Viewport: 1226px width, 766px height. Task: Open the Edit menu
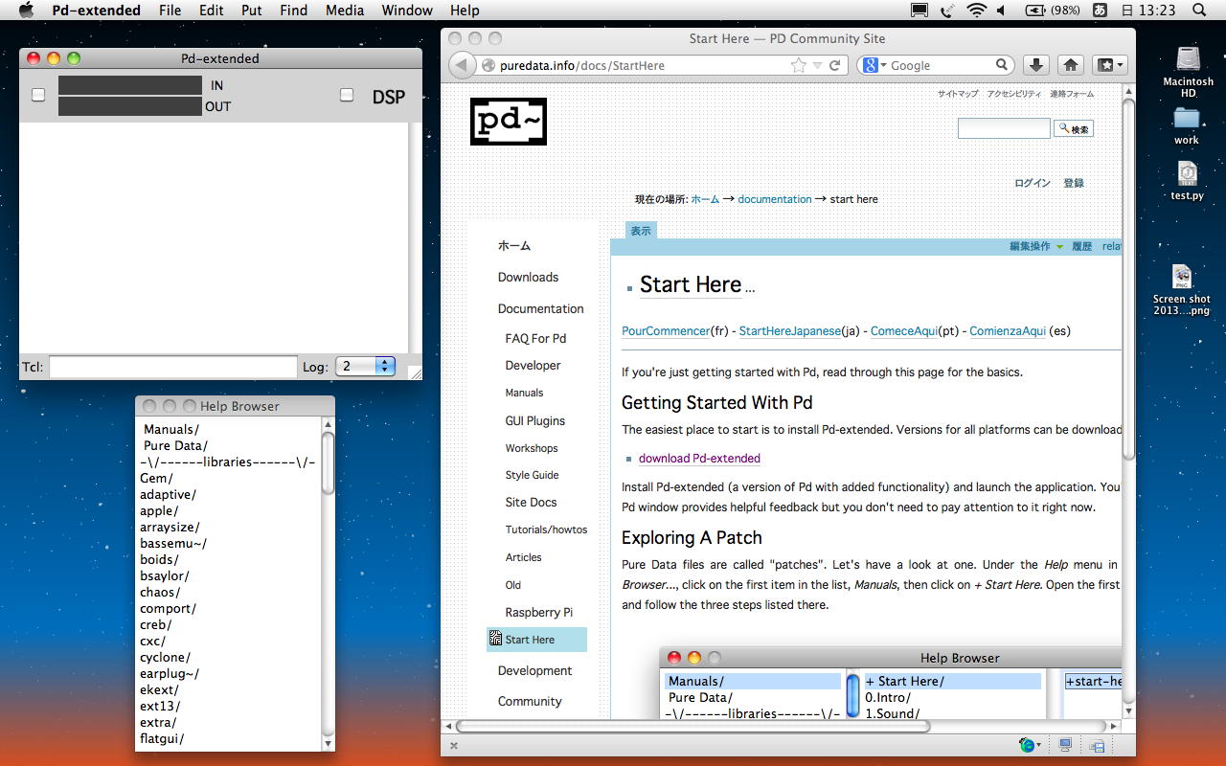coord(212,11)
